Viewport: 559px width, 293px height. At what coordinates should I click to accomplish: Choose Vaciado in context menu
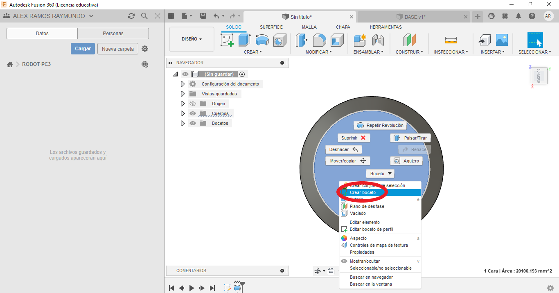click(x=380, y=213)
